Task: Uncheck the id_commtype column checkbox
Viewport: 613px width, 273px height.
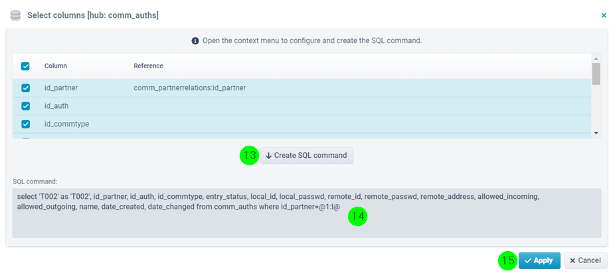Action: [25, 124]
